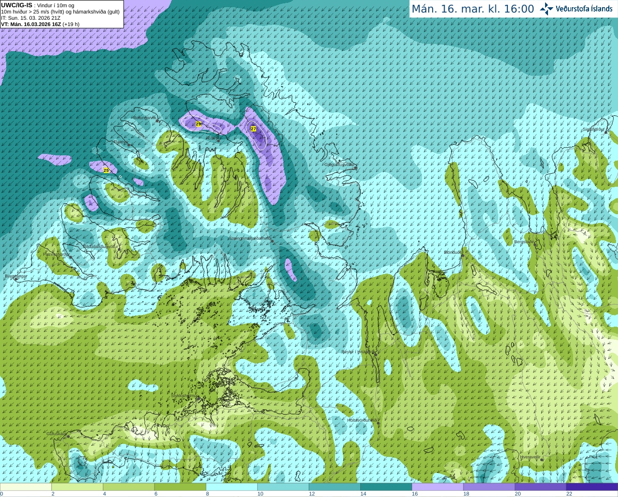618x497 pixels.
Task: Pick the light green 2–4 m/s legend swatch
Action: coord(77,487)
